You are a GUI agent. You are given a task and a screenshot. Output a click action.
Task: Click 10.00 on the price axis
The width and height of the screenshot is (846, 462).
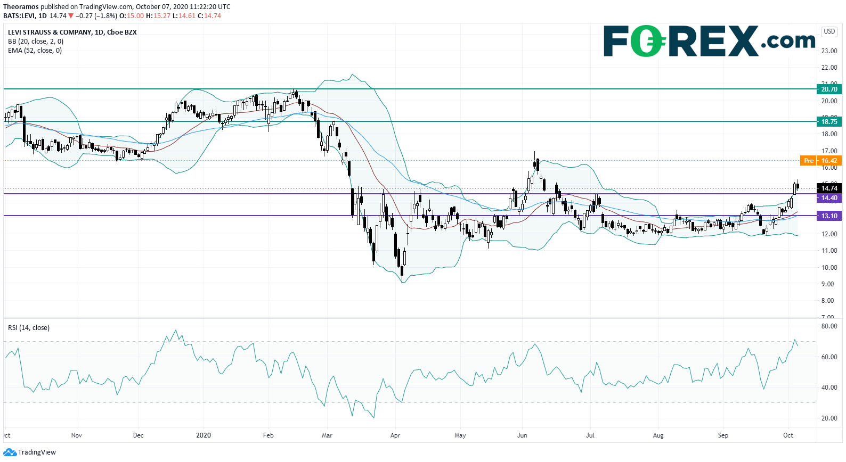point(829,268)
